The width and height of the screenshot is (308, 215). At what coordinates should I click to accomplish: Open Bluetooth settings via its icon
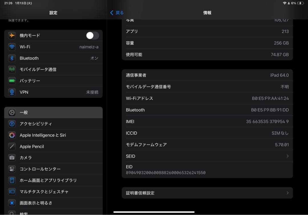point(12,58)
